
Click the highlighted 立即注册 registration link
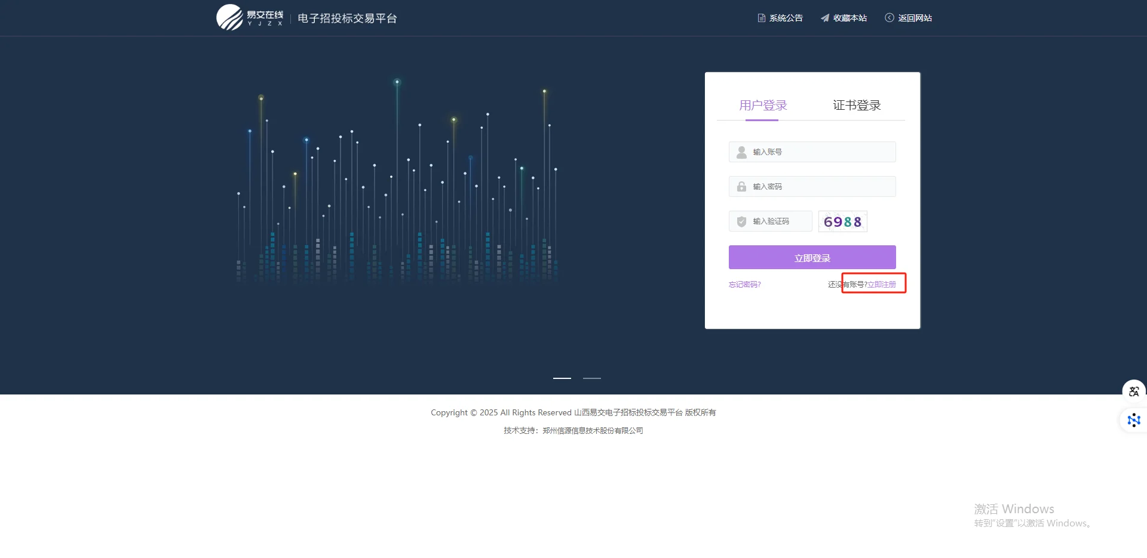(882, 284)
